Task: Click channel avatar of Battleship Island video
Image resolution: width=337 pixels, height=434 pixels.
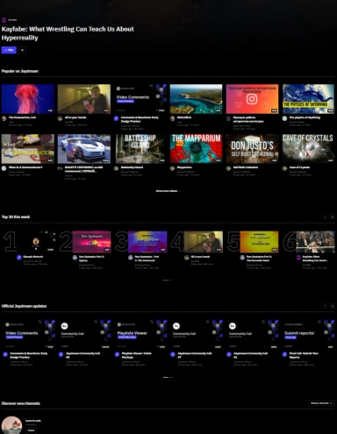Action: (116, 168)
